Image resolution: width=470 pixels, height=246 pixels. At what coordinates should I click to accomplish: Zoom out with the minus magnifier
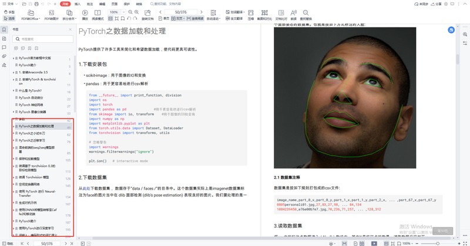click(x=130, y=12)
